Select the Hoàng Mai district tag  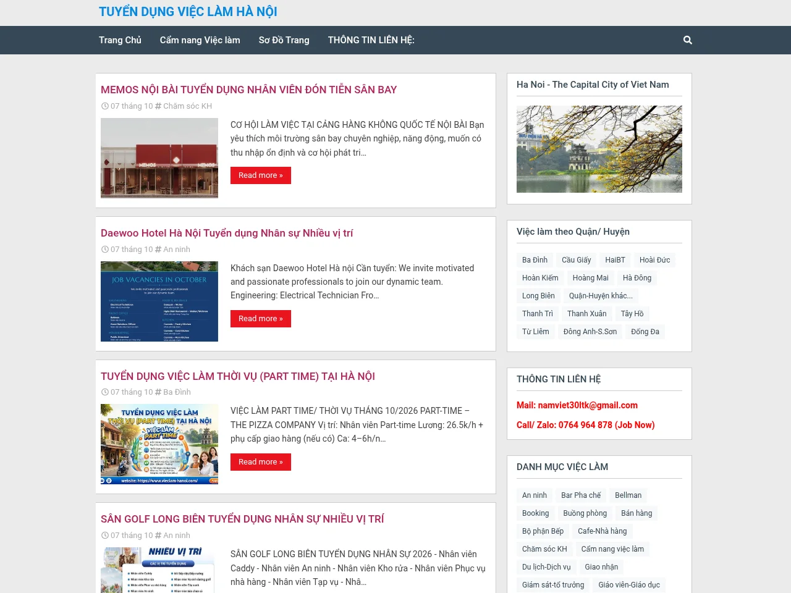click(591, 278)
